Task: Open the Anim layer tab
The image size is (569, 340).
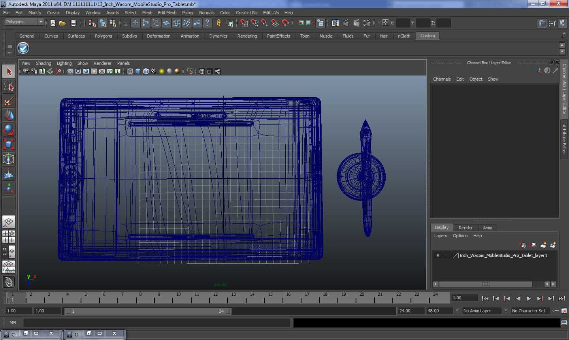Action: click(x=488, y=228)
